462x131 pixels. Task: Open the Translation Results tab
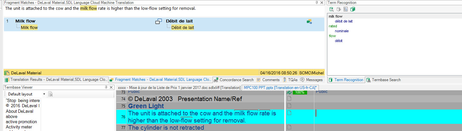tap(55, 80)
